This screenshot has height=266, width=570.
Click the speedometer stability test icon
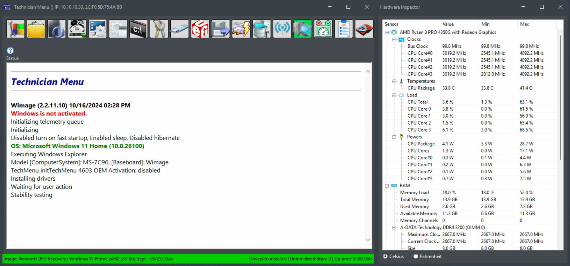(323, 29)
